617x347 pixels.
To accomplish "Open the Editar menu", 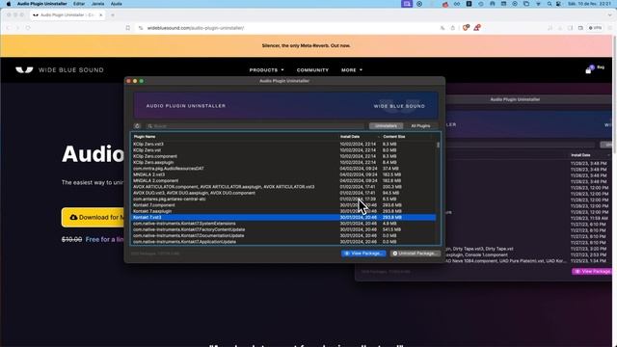I will click(79, 4).
